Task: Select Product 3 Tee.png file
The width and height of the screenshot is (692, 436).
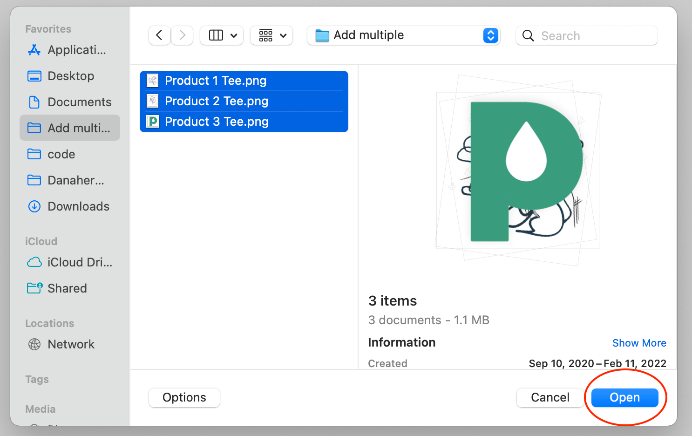Action: [x=244, y=122]
